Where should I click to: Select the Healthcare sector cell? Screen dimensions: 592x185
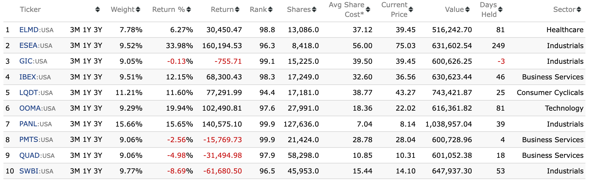pyautogui.click(x=565, y=30)
